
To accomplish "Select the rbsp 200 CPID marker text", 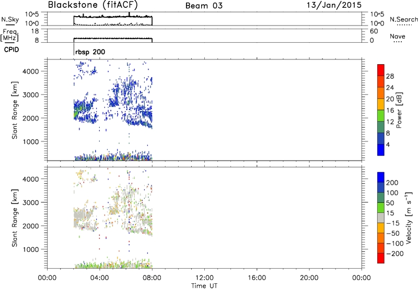I will 90,52.
